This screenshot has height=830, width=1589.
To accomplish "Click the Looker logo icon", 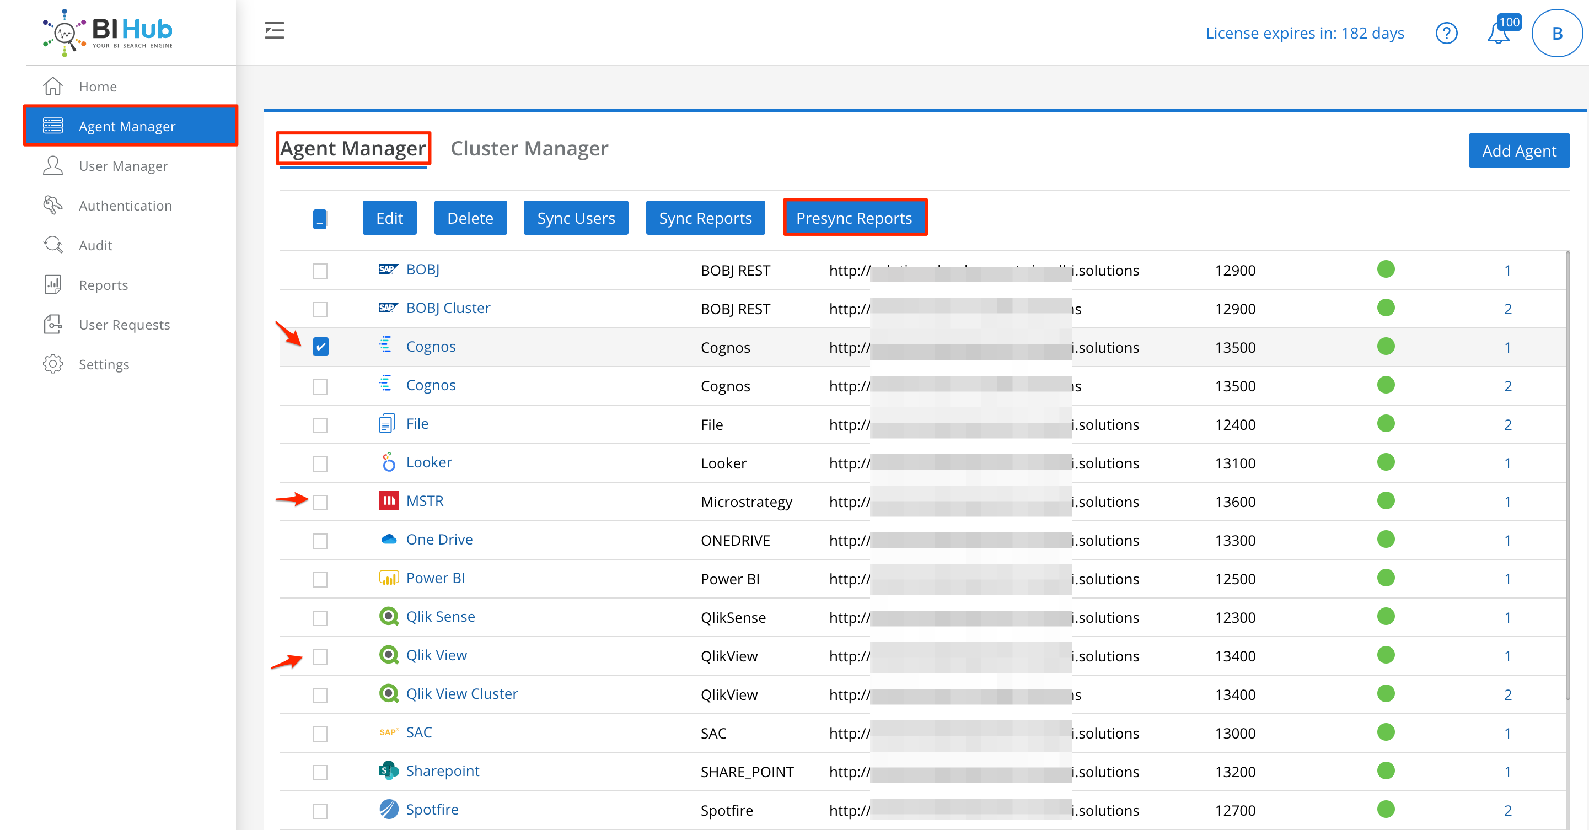I will [389, 462].
